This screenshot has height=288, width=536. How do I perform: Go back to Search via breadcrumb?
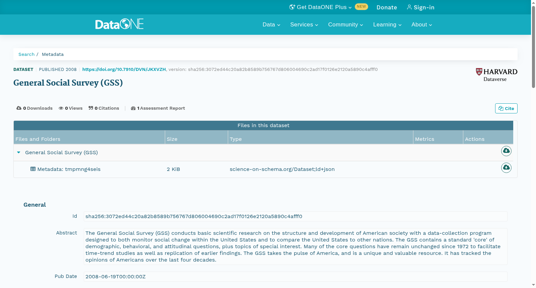coord(26,54)
